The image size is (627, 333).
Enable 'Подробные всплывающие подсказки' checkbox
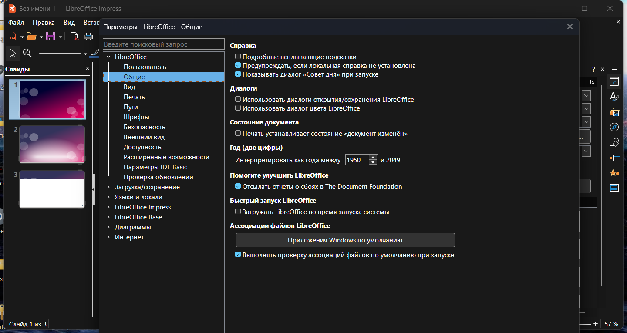(x=238, y=57)
